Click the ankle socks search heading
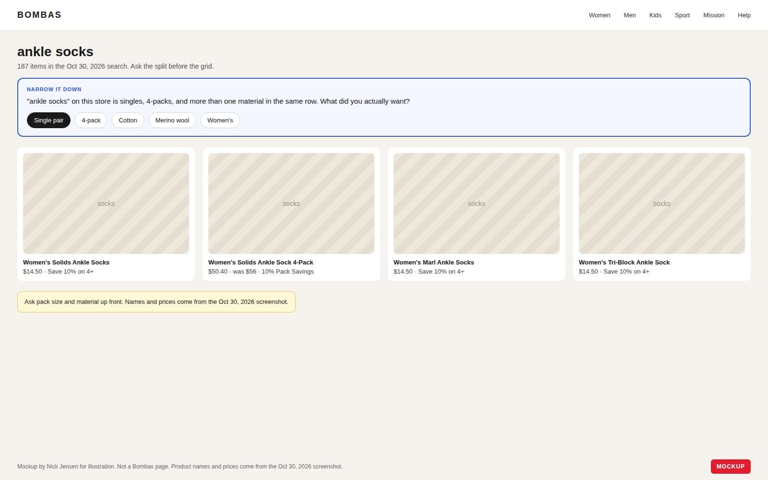 pyautogui.click(x=55, y=51)
